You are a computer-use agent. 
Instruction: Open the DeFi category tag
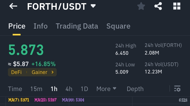coord(16,72)
